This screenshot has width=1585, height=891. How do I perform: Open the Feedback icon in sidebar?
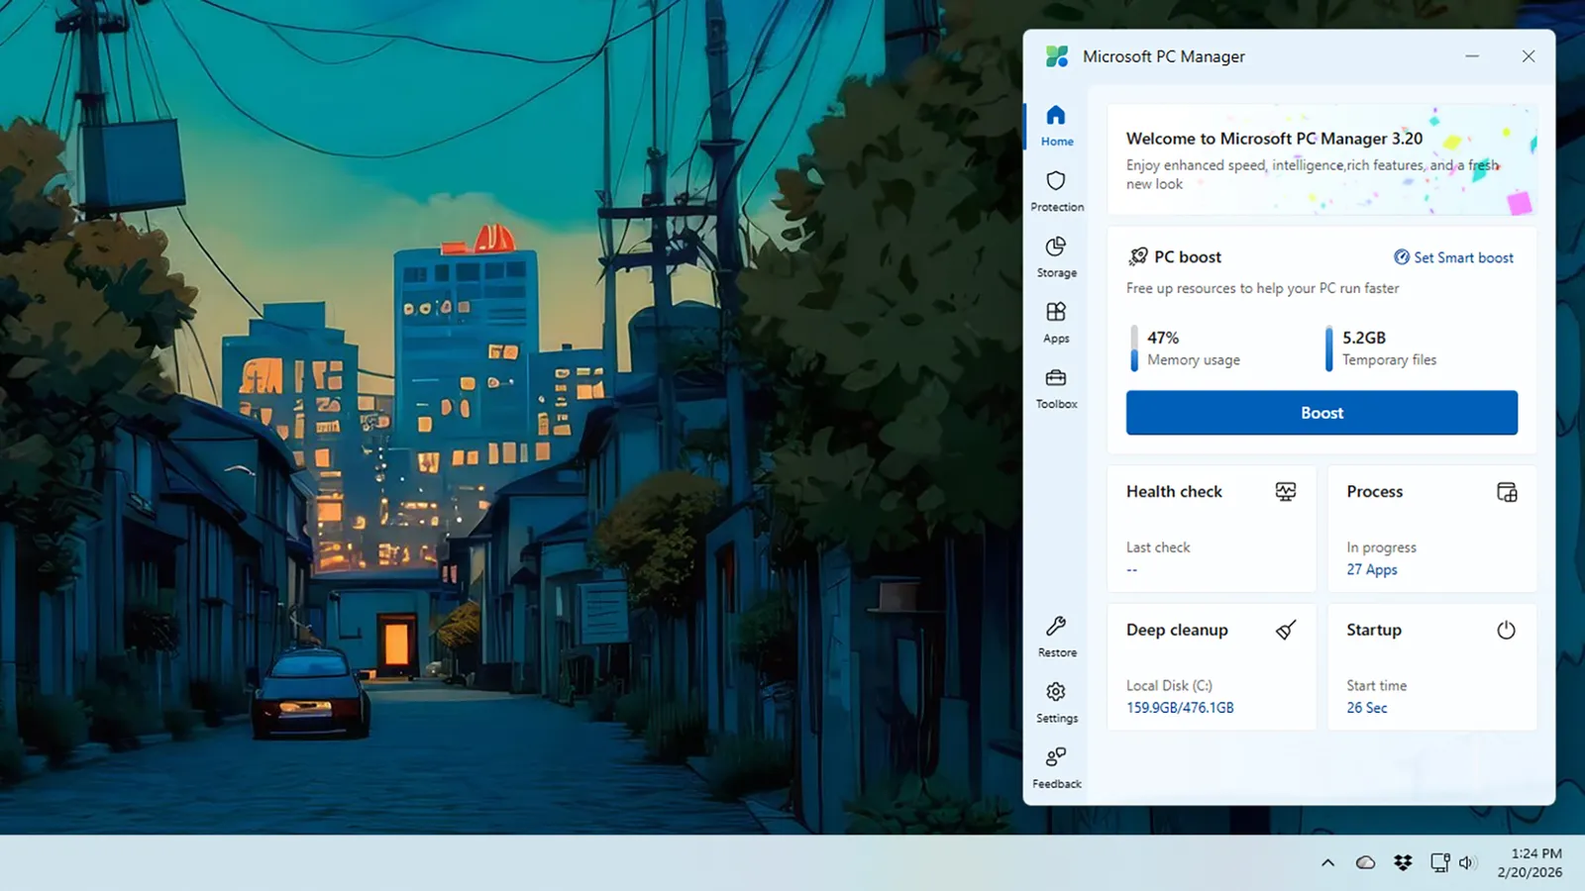tap(1056, 757)
